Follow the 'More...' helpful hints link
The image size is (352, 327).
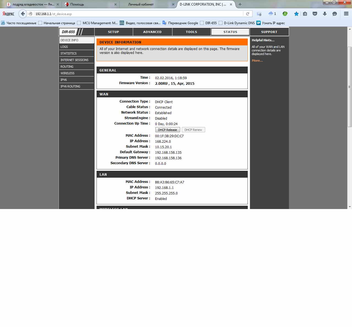257,61
